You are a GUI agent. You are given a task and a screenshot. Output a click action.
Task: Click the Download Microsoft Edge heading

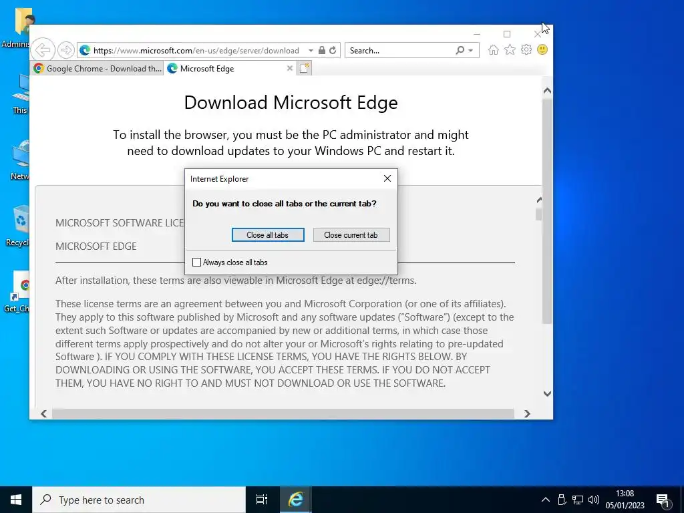pos(291,102)
